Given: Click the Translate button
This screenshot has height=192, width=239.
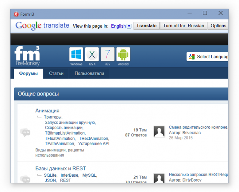Looking at the screenshot, I should pos(146,26).
